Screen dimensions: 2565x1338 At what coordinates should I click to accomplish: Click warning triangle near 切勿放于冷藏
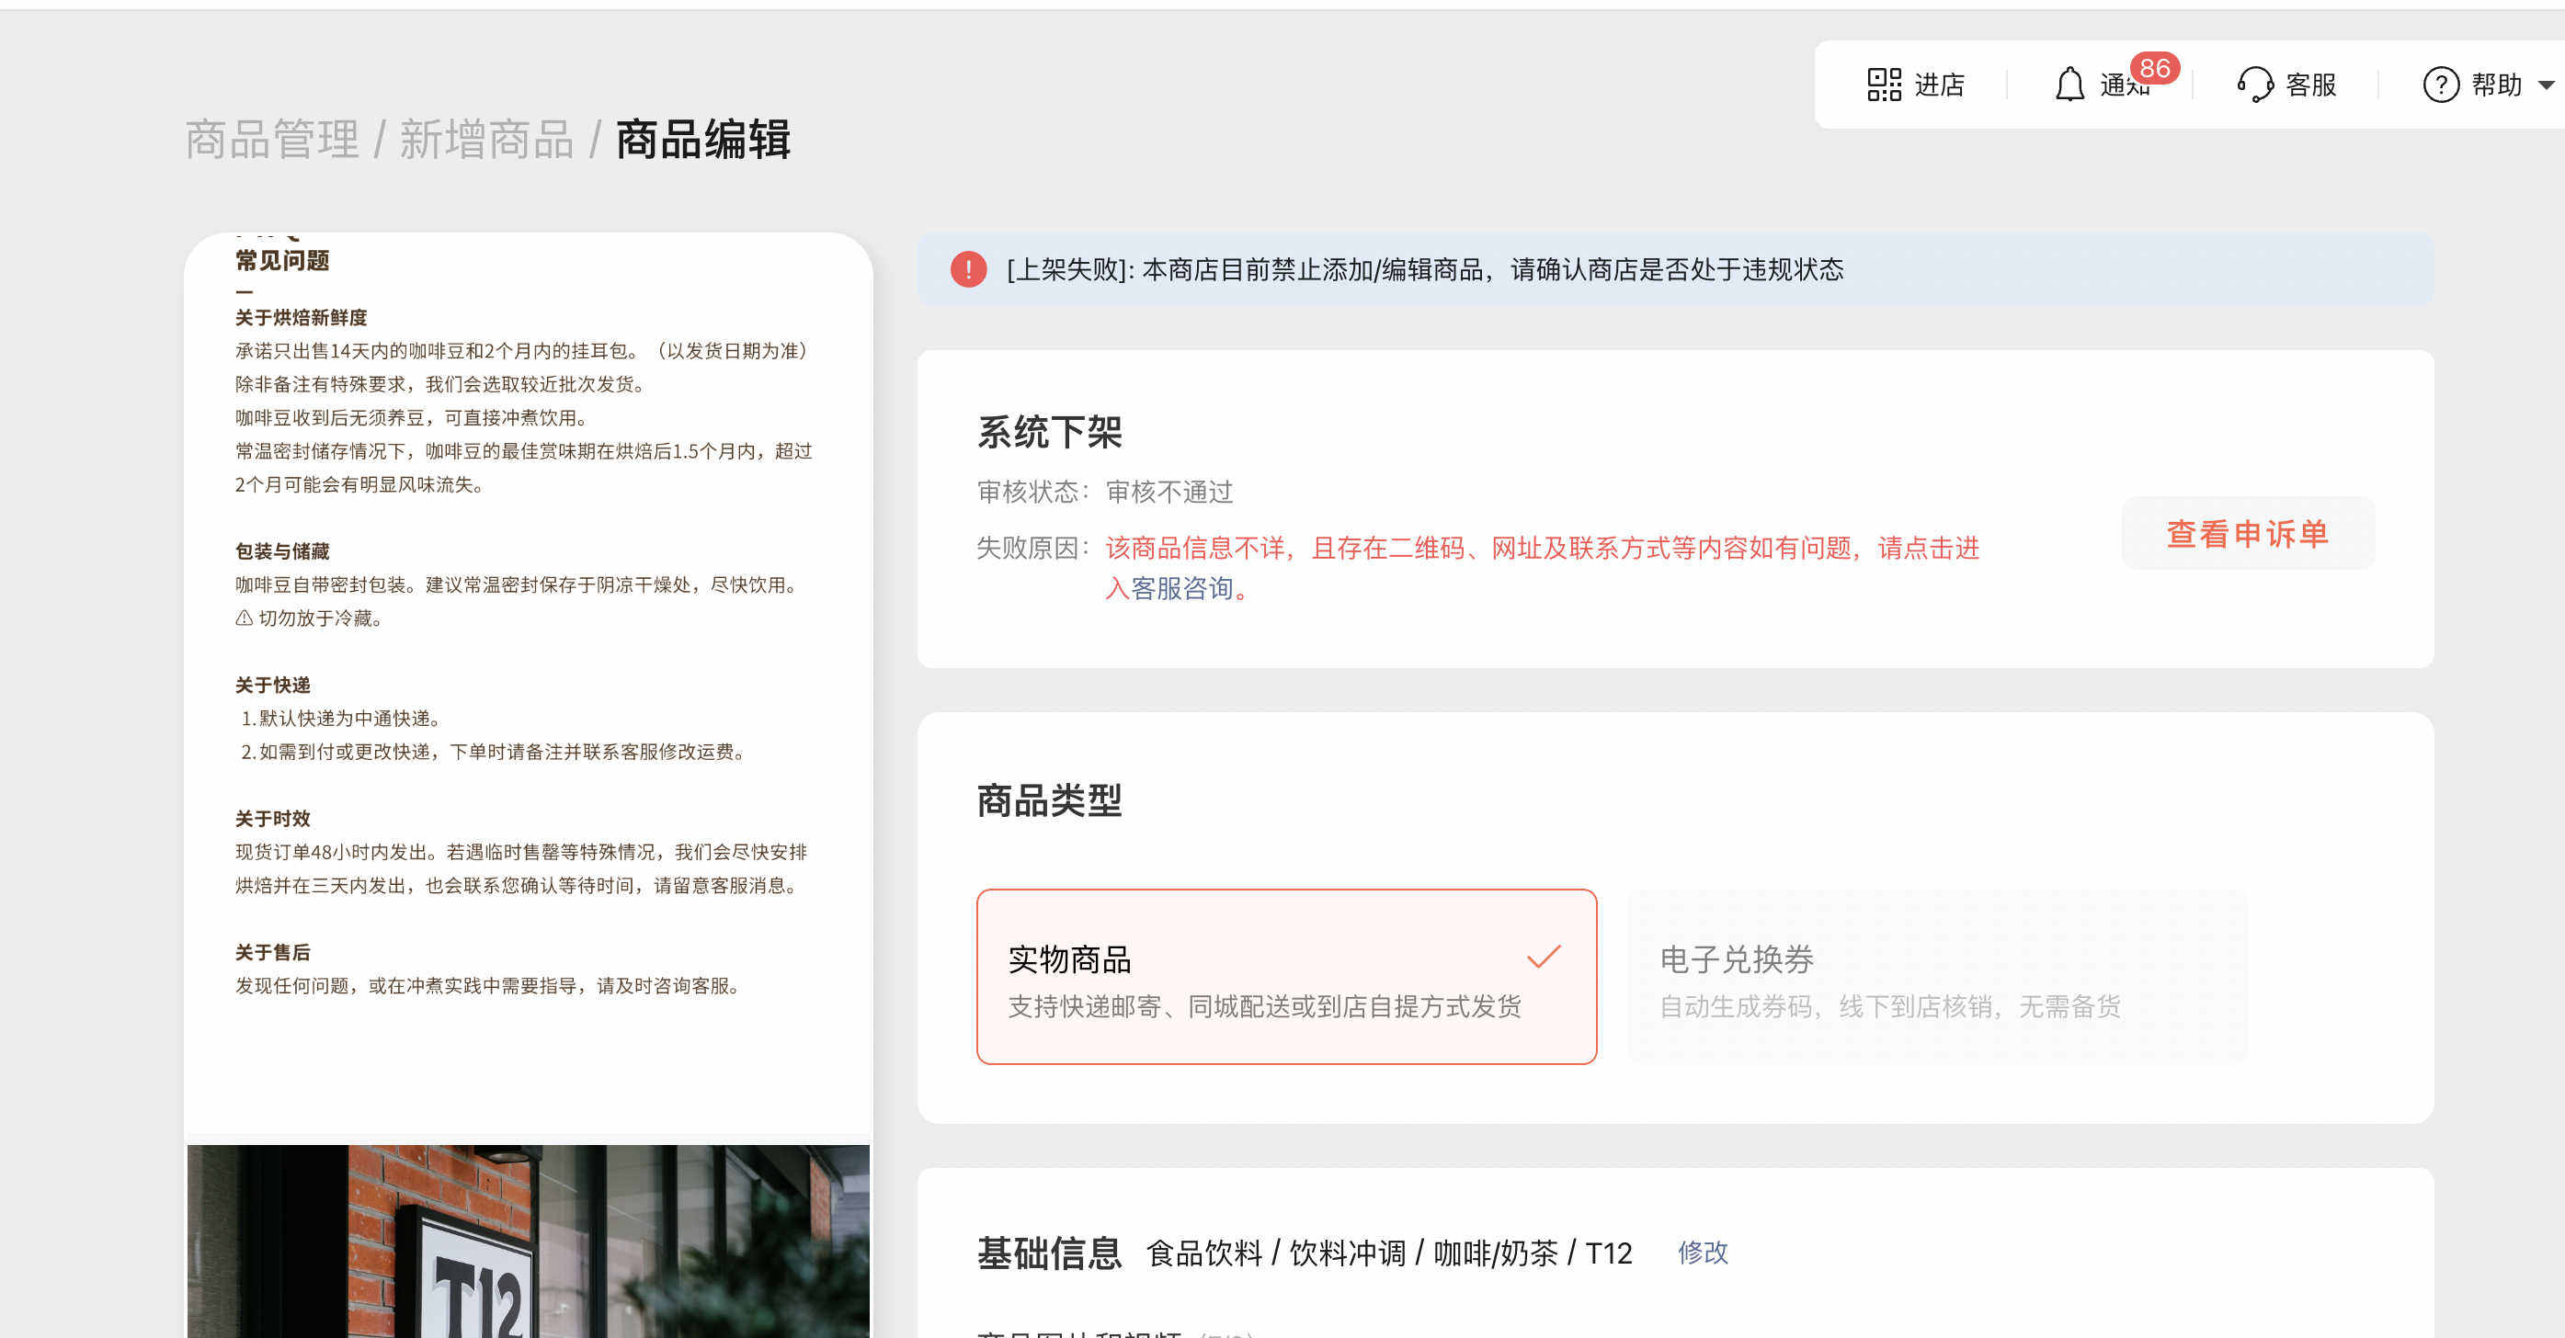[x=244, y=618]
